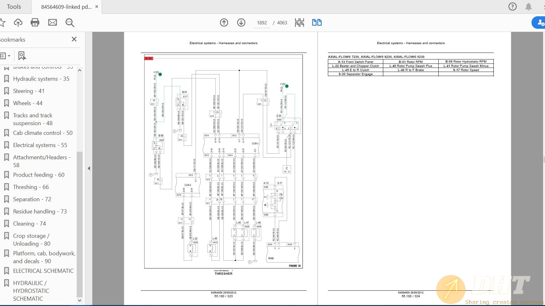The height and width of the screenshot is (306, 545).
Task: Open Residue handling - 73 bookmark
Action: tap(40, 212)
